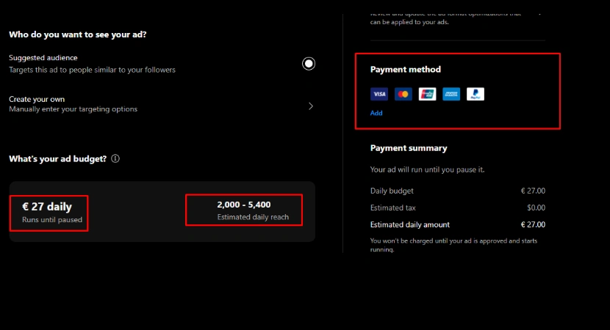The image size is (610, 330).
Task: Click the PayPal icon
Action: pyautogui.click(x=476, y=94)
